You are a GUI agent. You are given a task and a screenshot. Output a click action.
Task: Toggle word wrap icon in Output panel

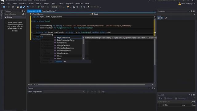103,92
